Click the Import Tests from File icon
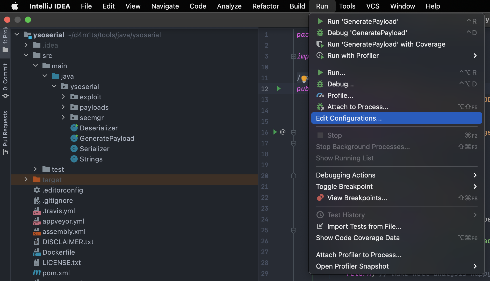 click(x=320, y=226)
